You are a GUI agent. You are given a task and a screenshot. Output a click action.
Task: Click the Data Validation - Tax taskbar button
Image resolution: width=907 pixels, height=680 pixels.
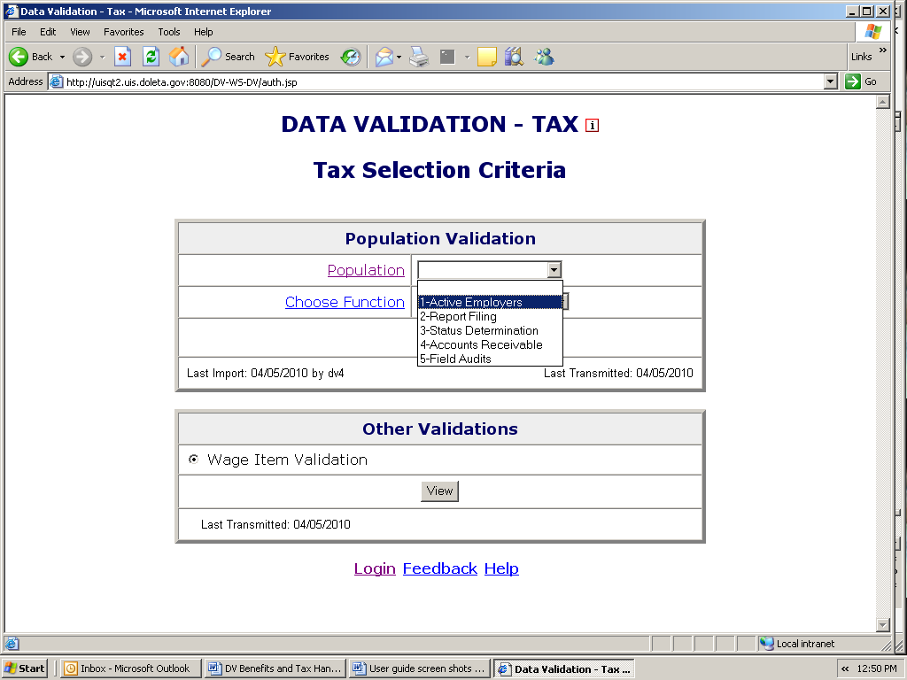(564, 669)
